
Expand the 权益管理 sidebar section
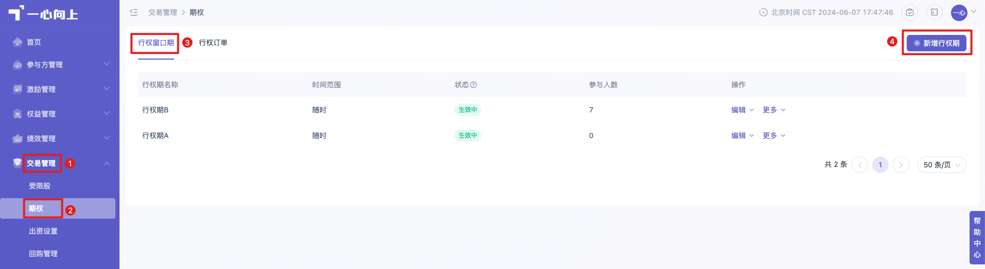(60, 114)
